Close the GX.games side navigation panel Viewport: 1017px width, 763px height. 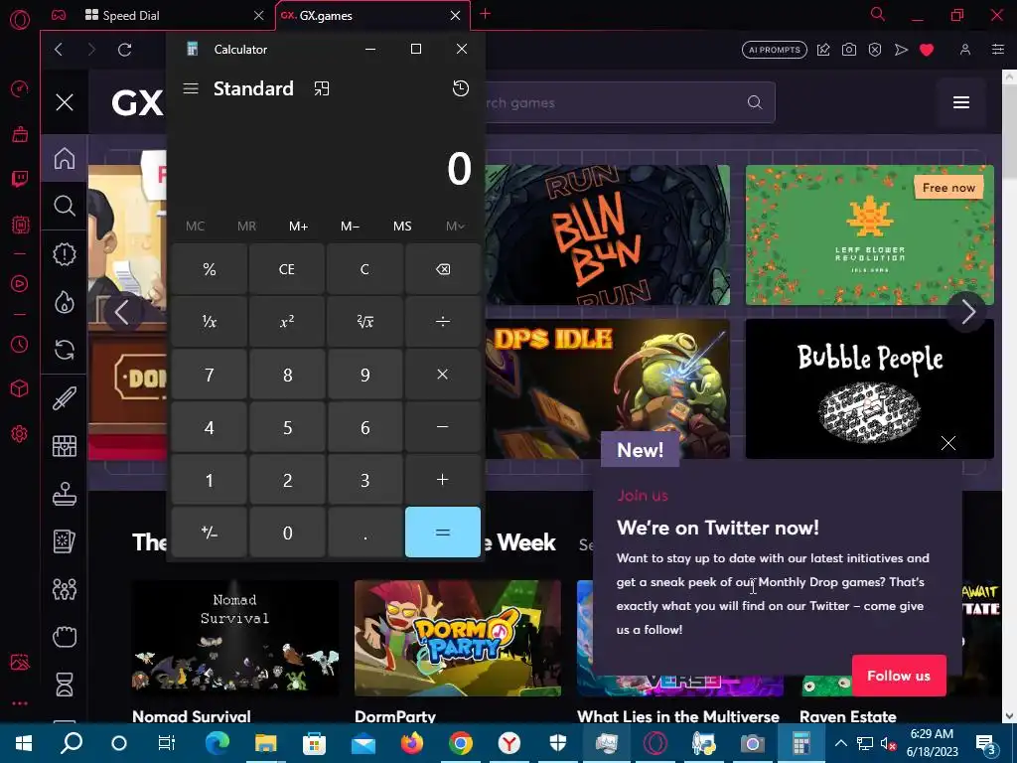coord(65,102)
